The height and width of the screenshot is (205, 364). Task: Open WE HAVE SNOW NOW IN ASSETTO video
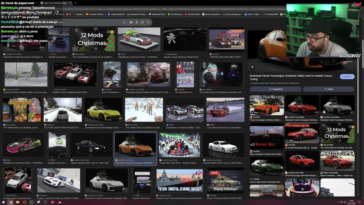[x=63, y=110]
